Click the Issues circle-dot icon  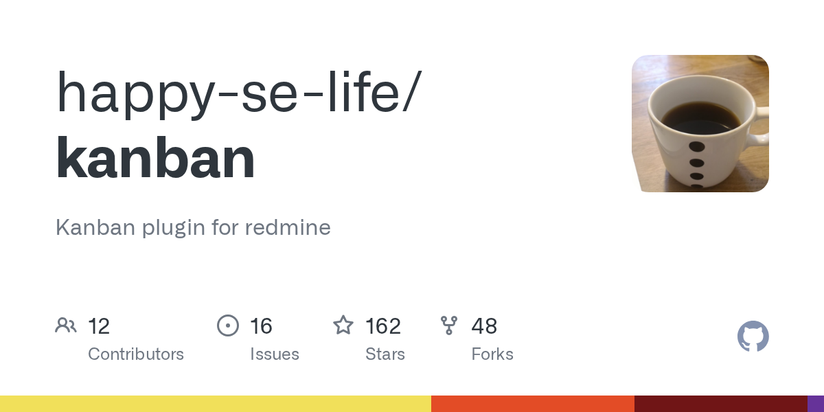point(228,325)
